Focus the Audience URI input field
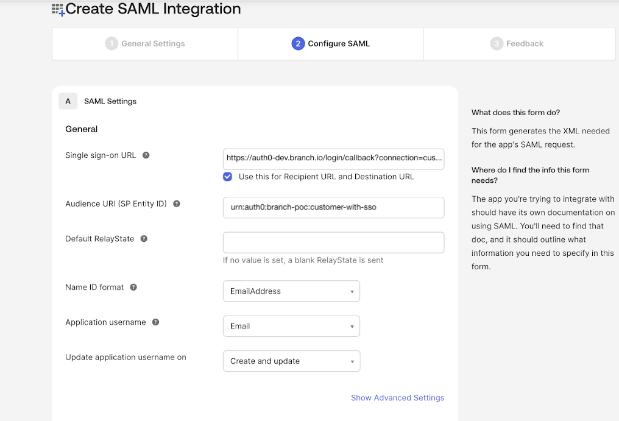 [334, 207]
